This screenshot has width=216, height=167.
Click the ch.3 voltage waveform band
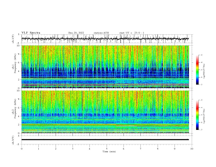click(105, 140)
